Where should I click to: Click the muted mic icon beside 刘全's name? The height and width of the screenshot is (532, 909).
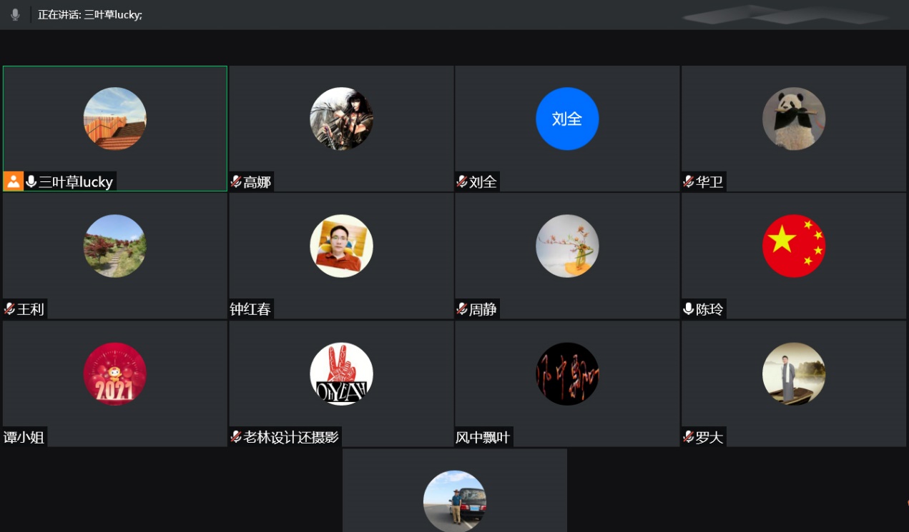[x=462, y=181]
